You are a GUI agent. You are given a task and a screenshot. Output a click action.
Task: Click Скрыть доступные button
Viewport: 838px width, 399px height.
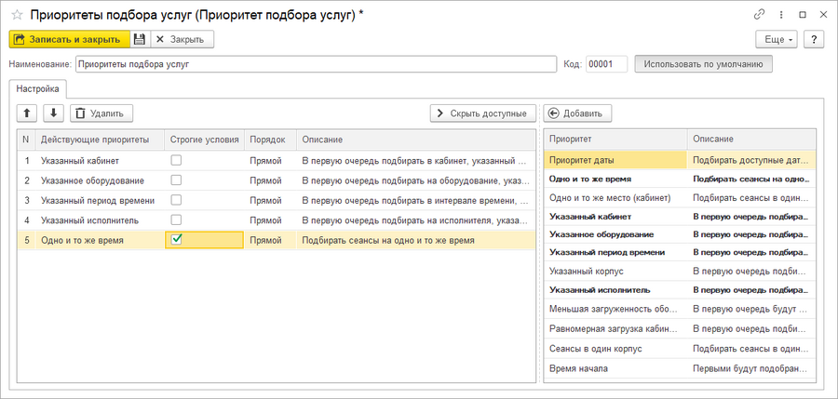(x=483, y=113)
